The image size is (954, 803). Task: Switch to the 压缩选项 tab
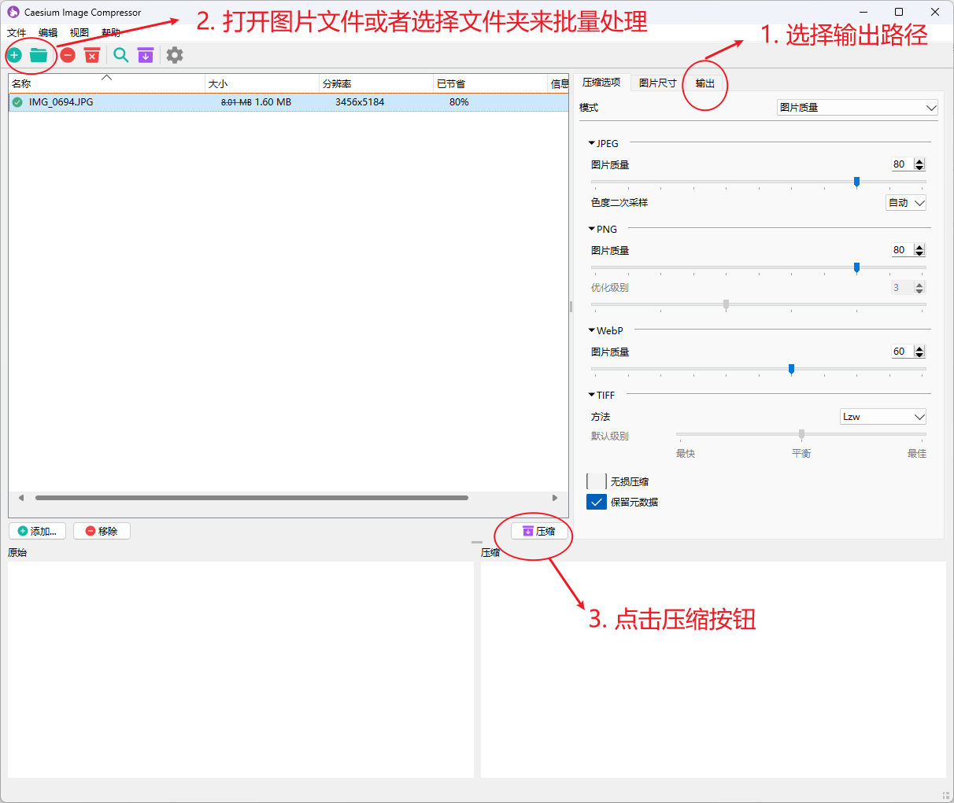point(601,83)
